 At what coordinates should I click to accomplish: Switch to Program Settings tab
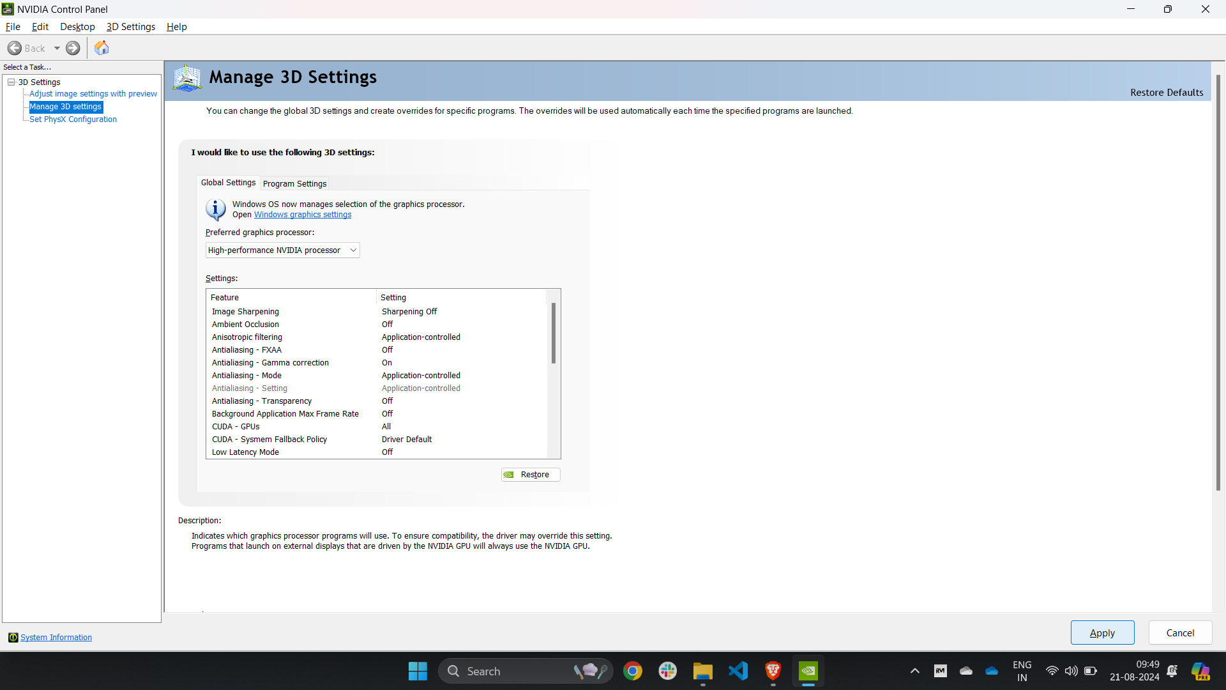pyautogui.click(x=295, y=183)
